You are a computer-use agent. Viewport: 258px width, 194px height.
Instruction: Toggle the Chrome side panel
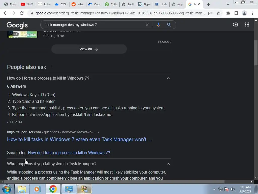click(x=236, y=13)
